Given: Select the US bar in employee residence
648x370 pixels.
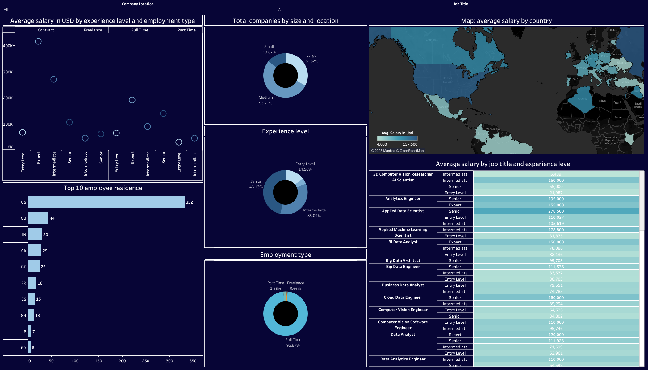Looking at the screenshot, I should click(106, 202).
